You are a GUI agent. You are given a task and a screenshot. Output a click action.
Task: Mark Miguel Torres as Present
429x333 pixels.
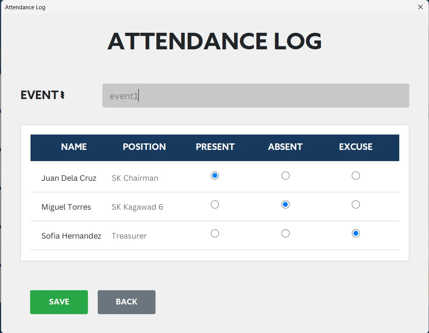tap(215, 204)
